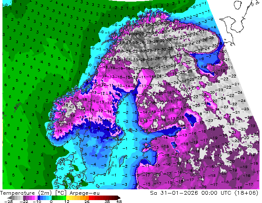Click the white outlined island in the top-right corner
This screenshot has width=262, height=203.
238,5
